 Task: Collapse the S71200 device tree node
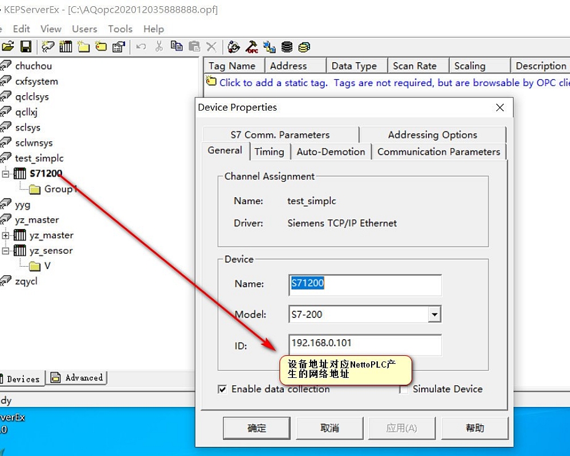coord(5,173)
